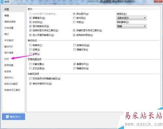Enable 对象位置(J) checkbox
Image resolution: width=163 pixels, height=129 pixels.
click(30, 64)
